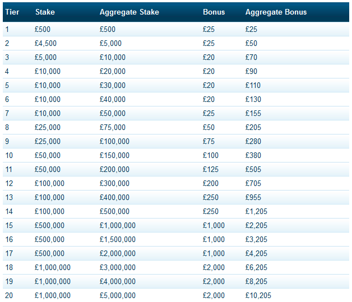The image size is (352, 302).
Task: Select the £75,000 aggregate stake cell
Action: coord(113,127)
